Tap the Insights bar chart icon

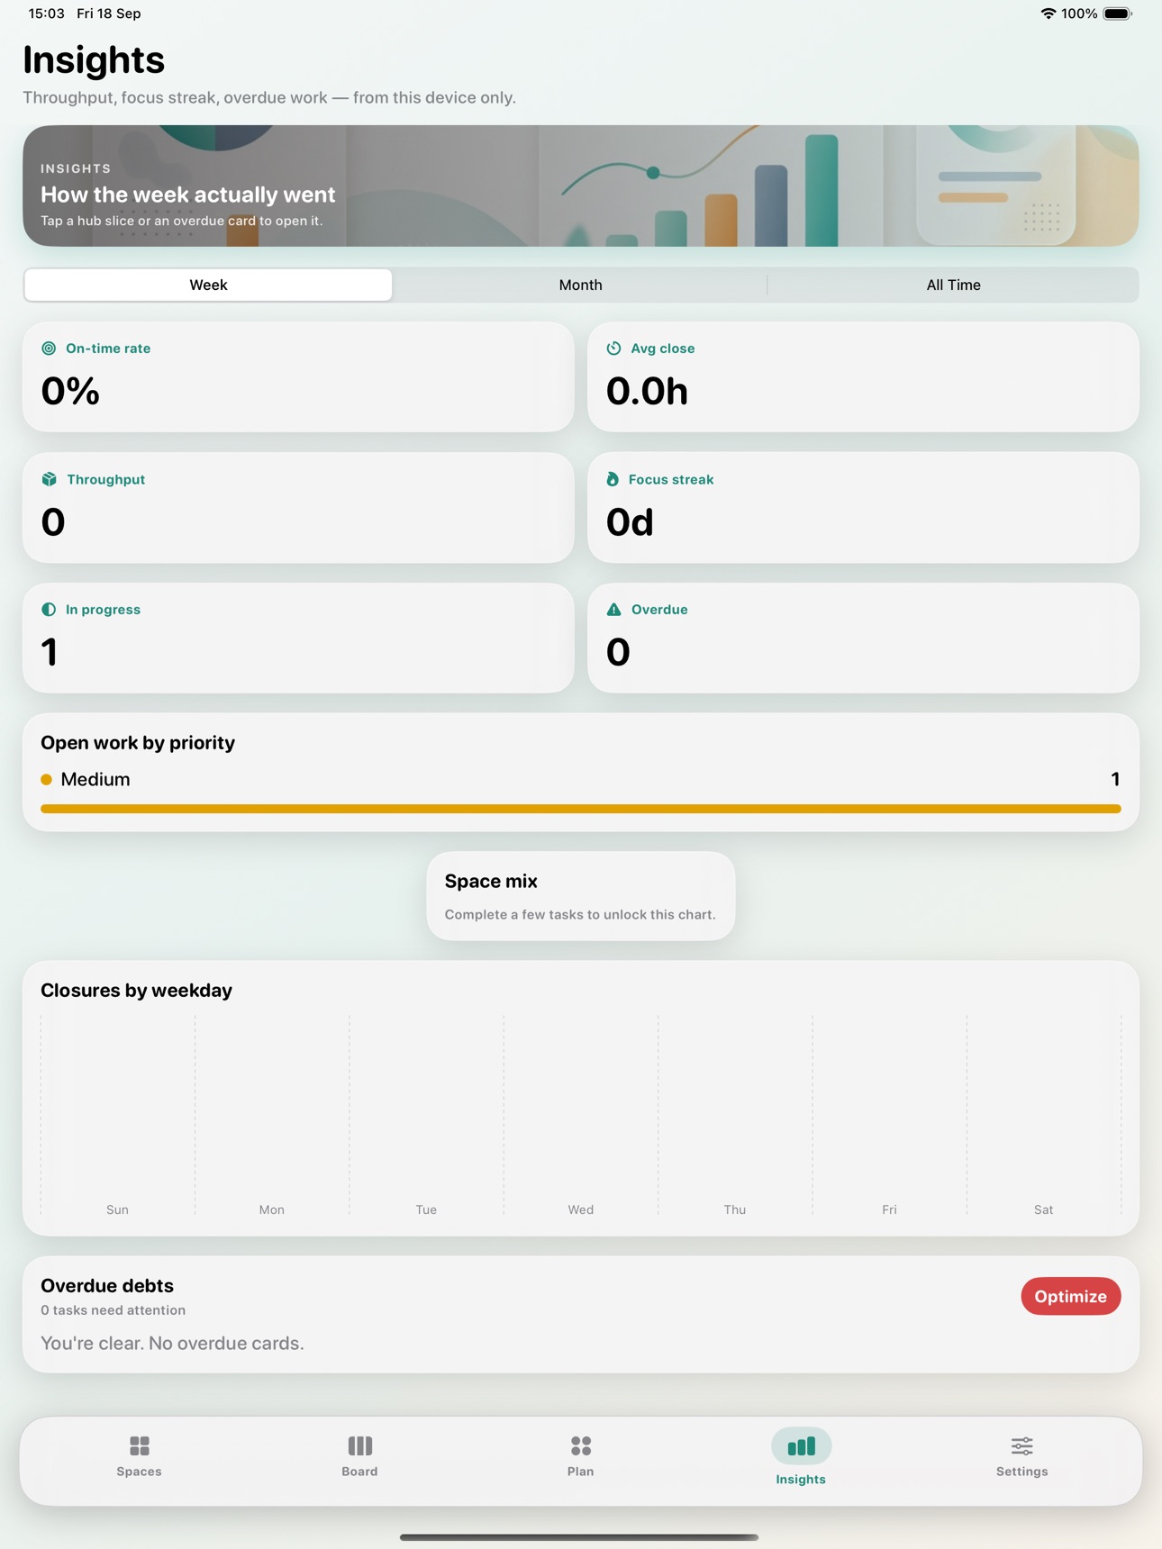tap(801, 1446)
